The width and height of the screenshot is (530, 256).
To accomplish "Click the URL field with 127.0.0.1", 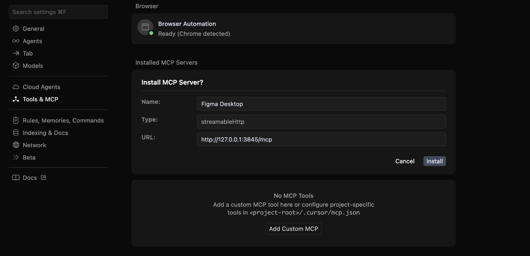I will point(321,139).
